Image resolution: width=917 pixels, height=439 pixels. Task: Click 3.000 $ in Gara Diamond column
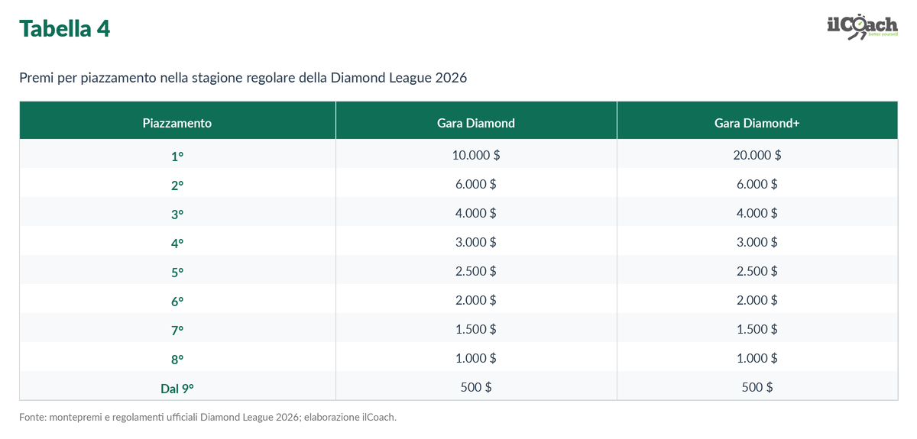pos(476,242)
